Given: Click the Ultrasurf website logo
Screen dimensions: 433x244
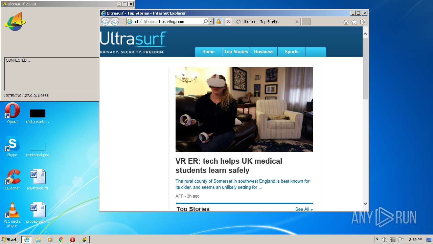Looking at the screenshot, I should (x=134, y=42).
